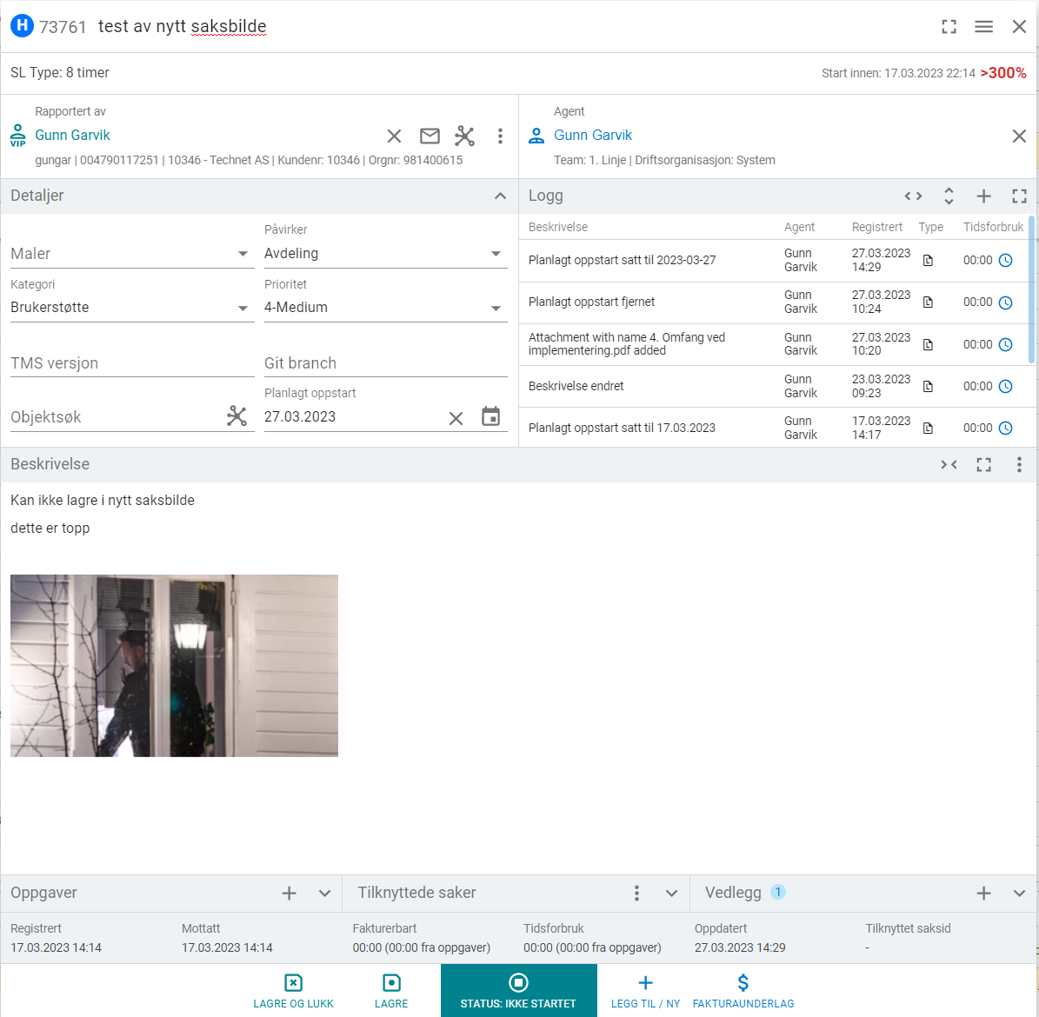This screenshot has width=1039, height=1017.
Task: Click the embedded photo in description
Action: pos(174,666)
